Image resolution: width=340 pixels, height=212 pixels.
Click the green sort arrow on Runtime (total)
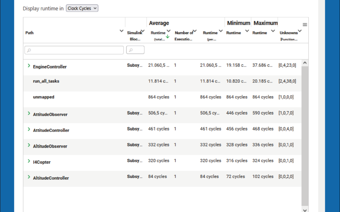point(167,36)
